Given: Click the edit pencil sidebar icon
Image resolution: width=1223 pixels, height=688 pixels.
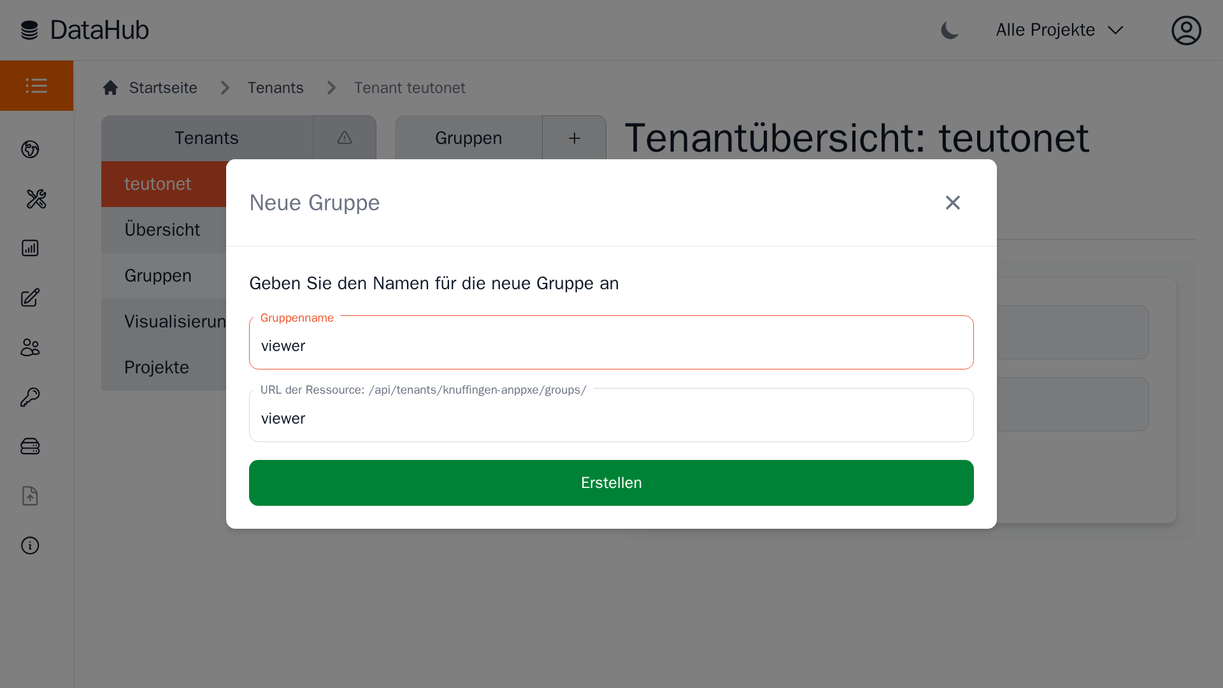Looking at the screenshot, I should 30,297.
